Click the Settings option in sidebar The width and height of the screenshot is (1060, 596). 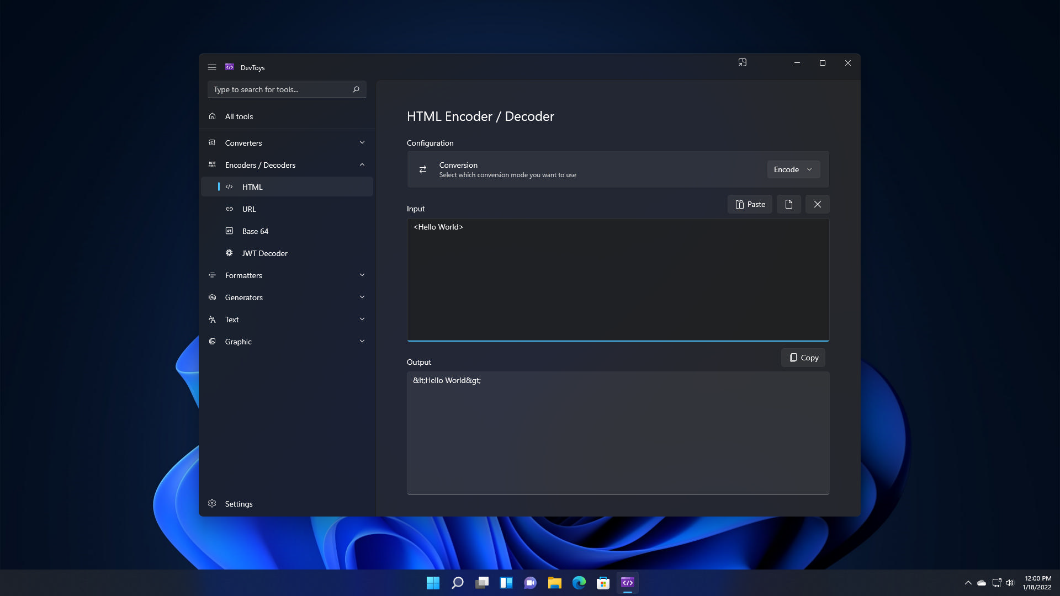click(x=239, y=504)
